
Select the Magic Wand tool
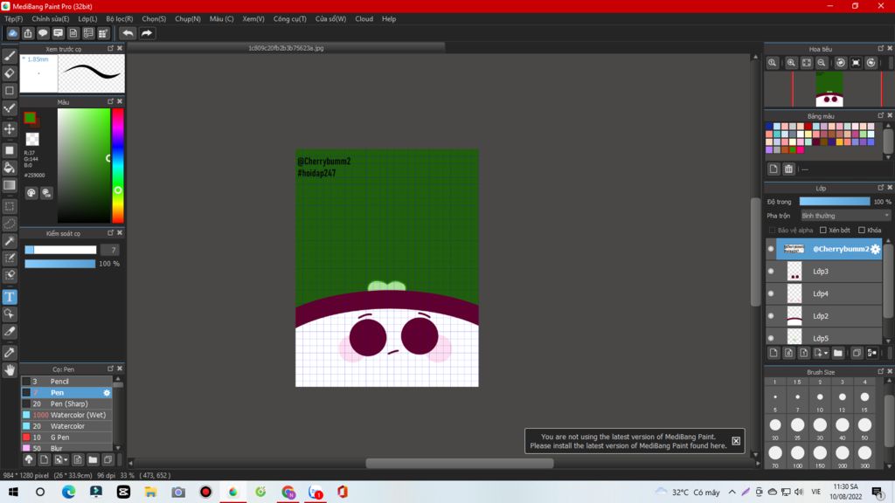10,241
